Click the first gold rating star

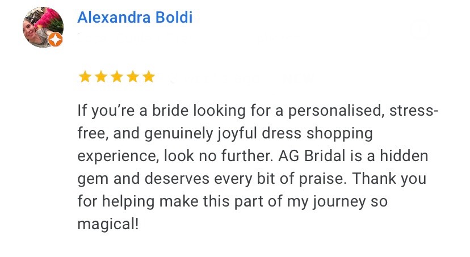pos(85,77)
